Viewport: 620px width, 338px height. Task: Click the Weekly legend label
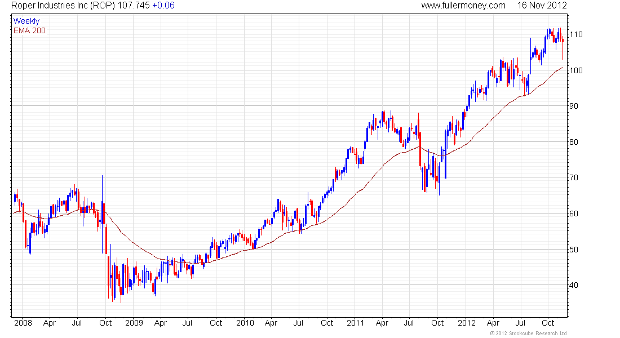26,21
